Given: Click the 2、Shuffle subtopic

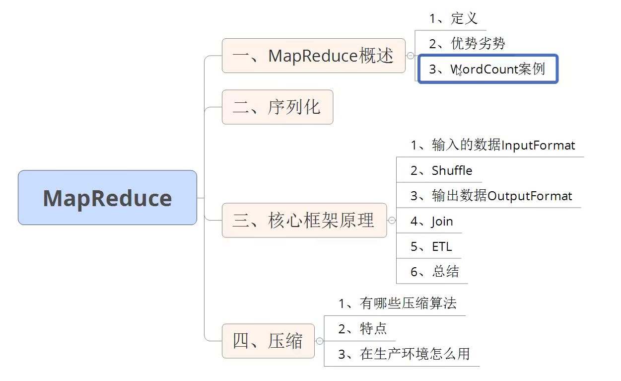Looking at the screenshot, I should pos(439,170).
